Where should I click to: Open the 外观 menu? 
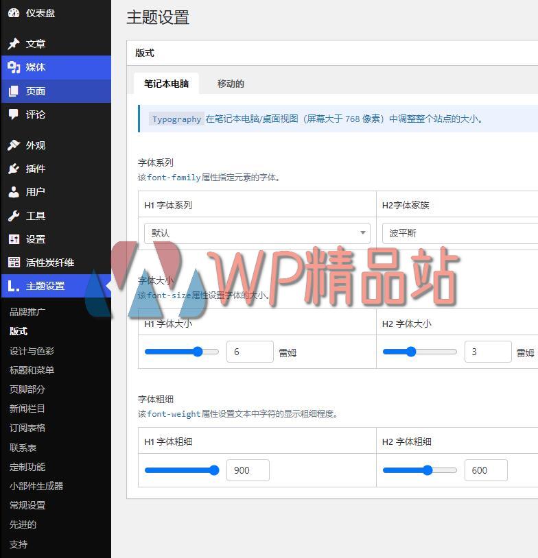(x=56, y=145)
